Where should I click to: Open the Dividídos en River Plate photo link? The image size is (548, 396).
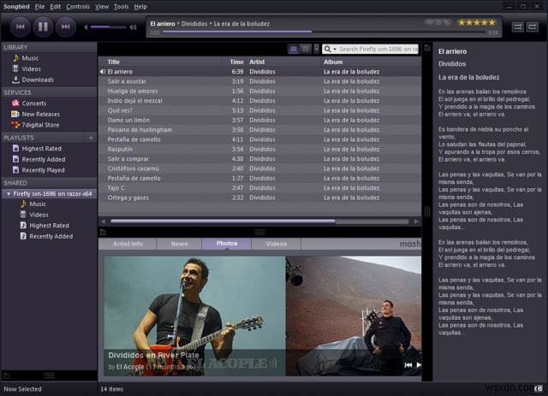click(x=155, y=354)
